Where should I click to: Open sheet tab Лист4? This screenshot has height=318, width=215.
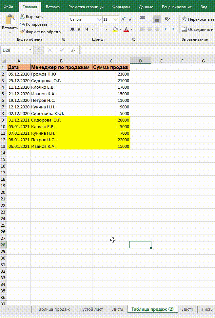point(187,309)
